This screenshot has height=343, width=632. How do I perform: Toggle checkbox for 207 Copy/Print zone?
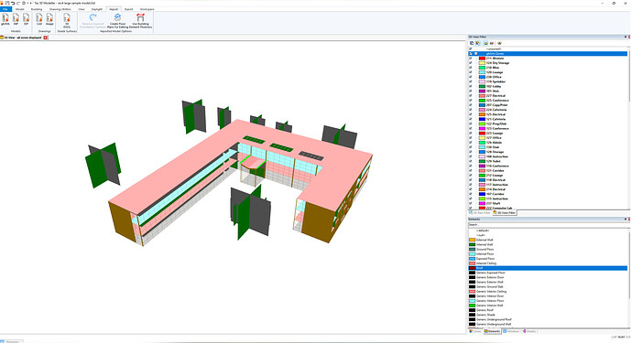pos(471,105)
